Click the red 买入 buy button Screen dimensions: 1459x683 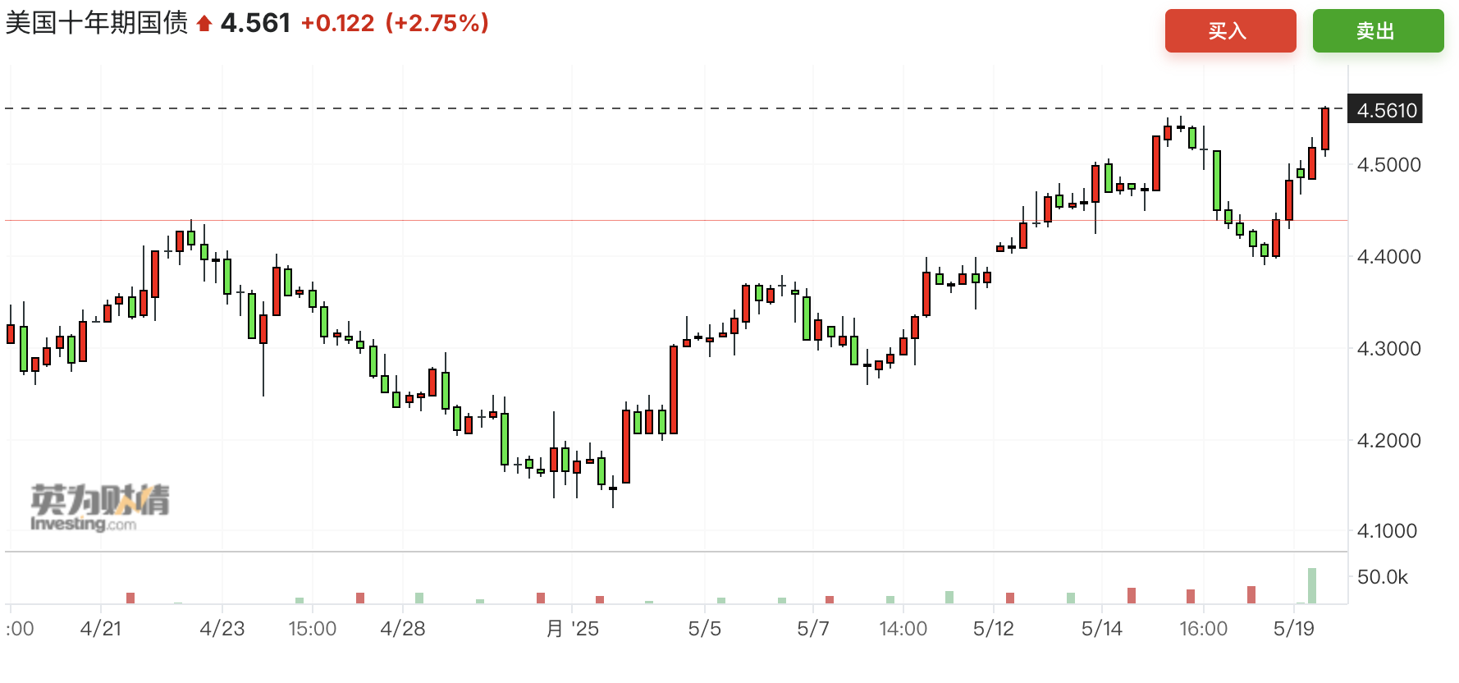1230,31
